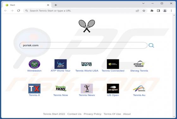
Task: Click the pcrisk.com search box
Action: point(83,45)
